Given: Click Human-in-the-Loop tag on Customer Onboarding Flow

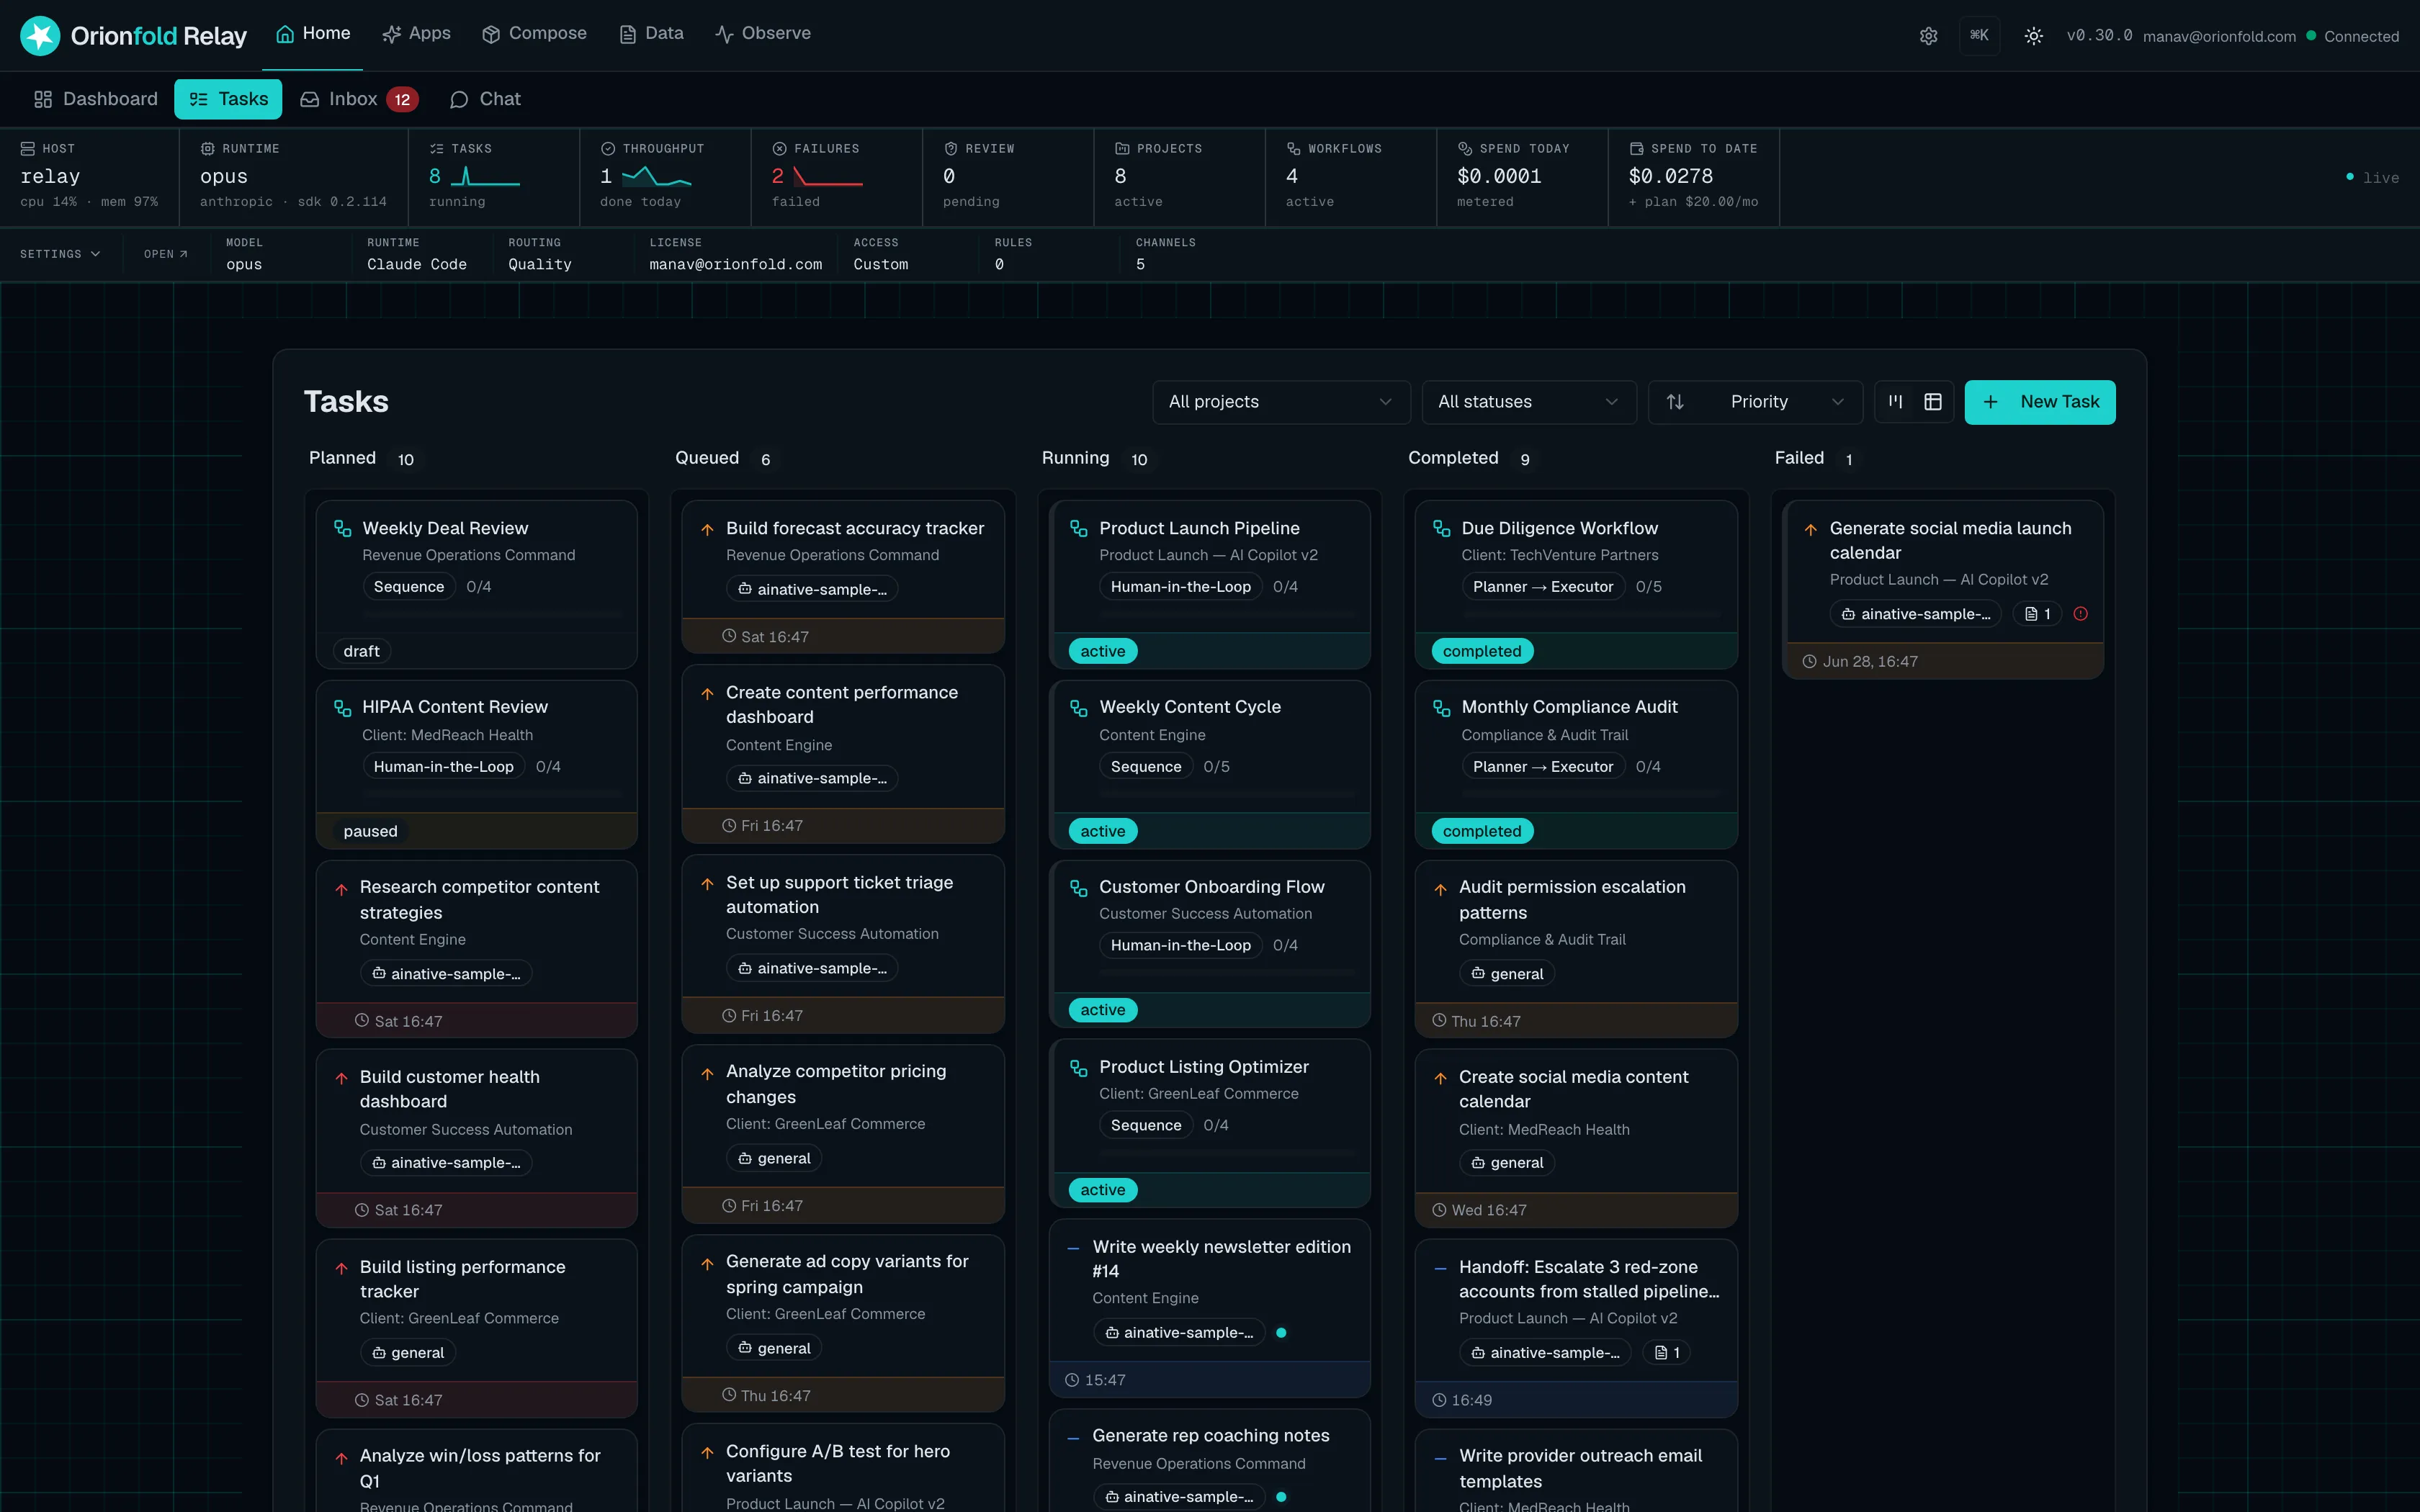Looking at the screenshot, I should [1180, 945].
